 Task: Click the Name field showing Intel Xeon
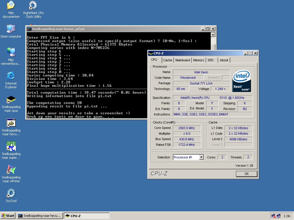coord(201,72)
